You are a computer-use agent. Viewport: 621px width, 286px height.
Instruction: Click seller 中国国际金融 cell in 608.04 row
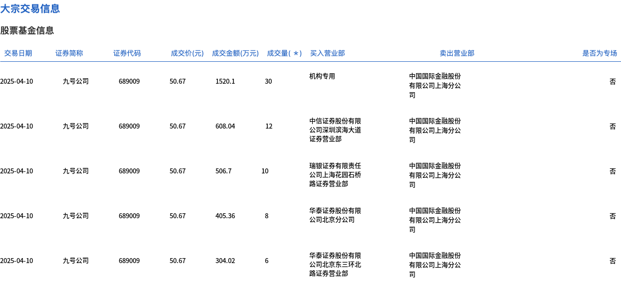point(435,130)
